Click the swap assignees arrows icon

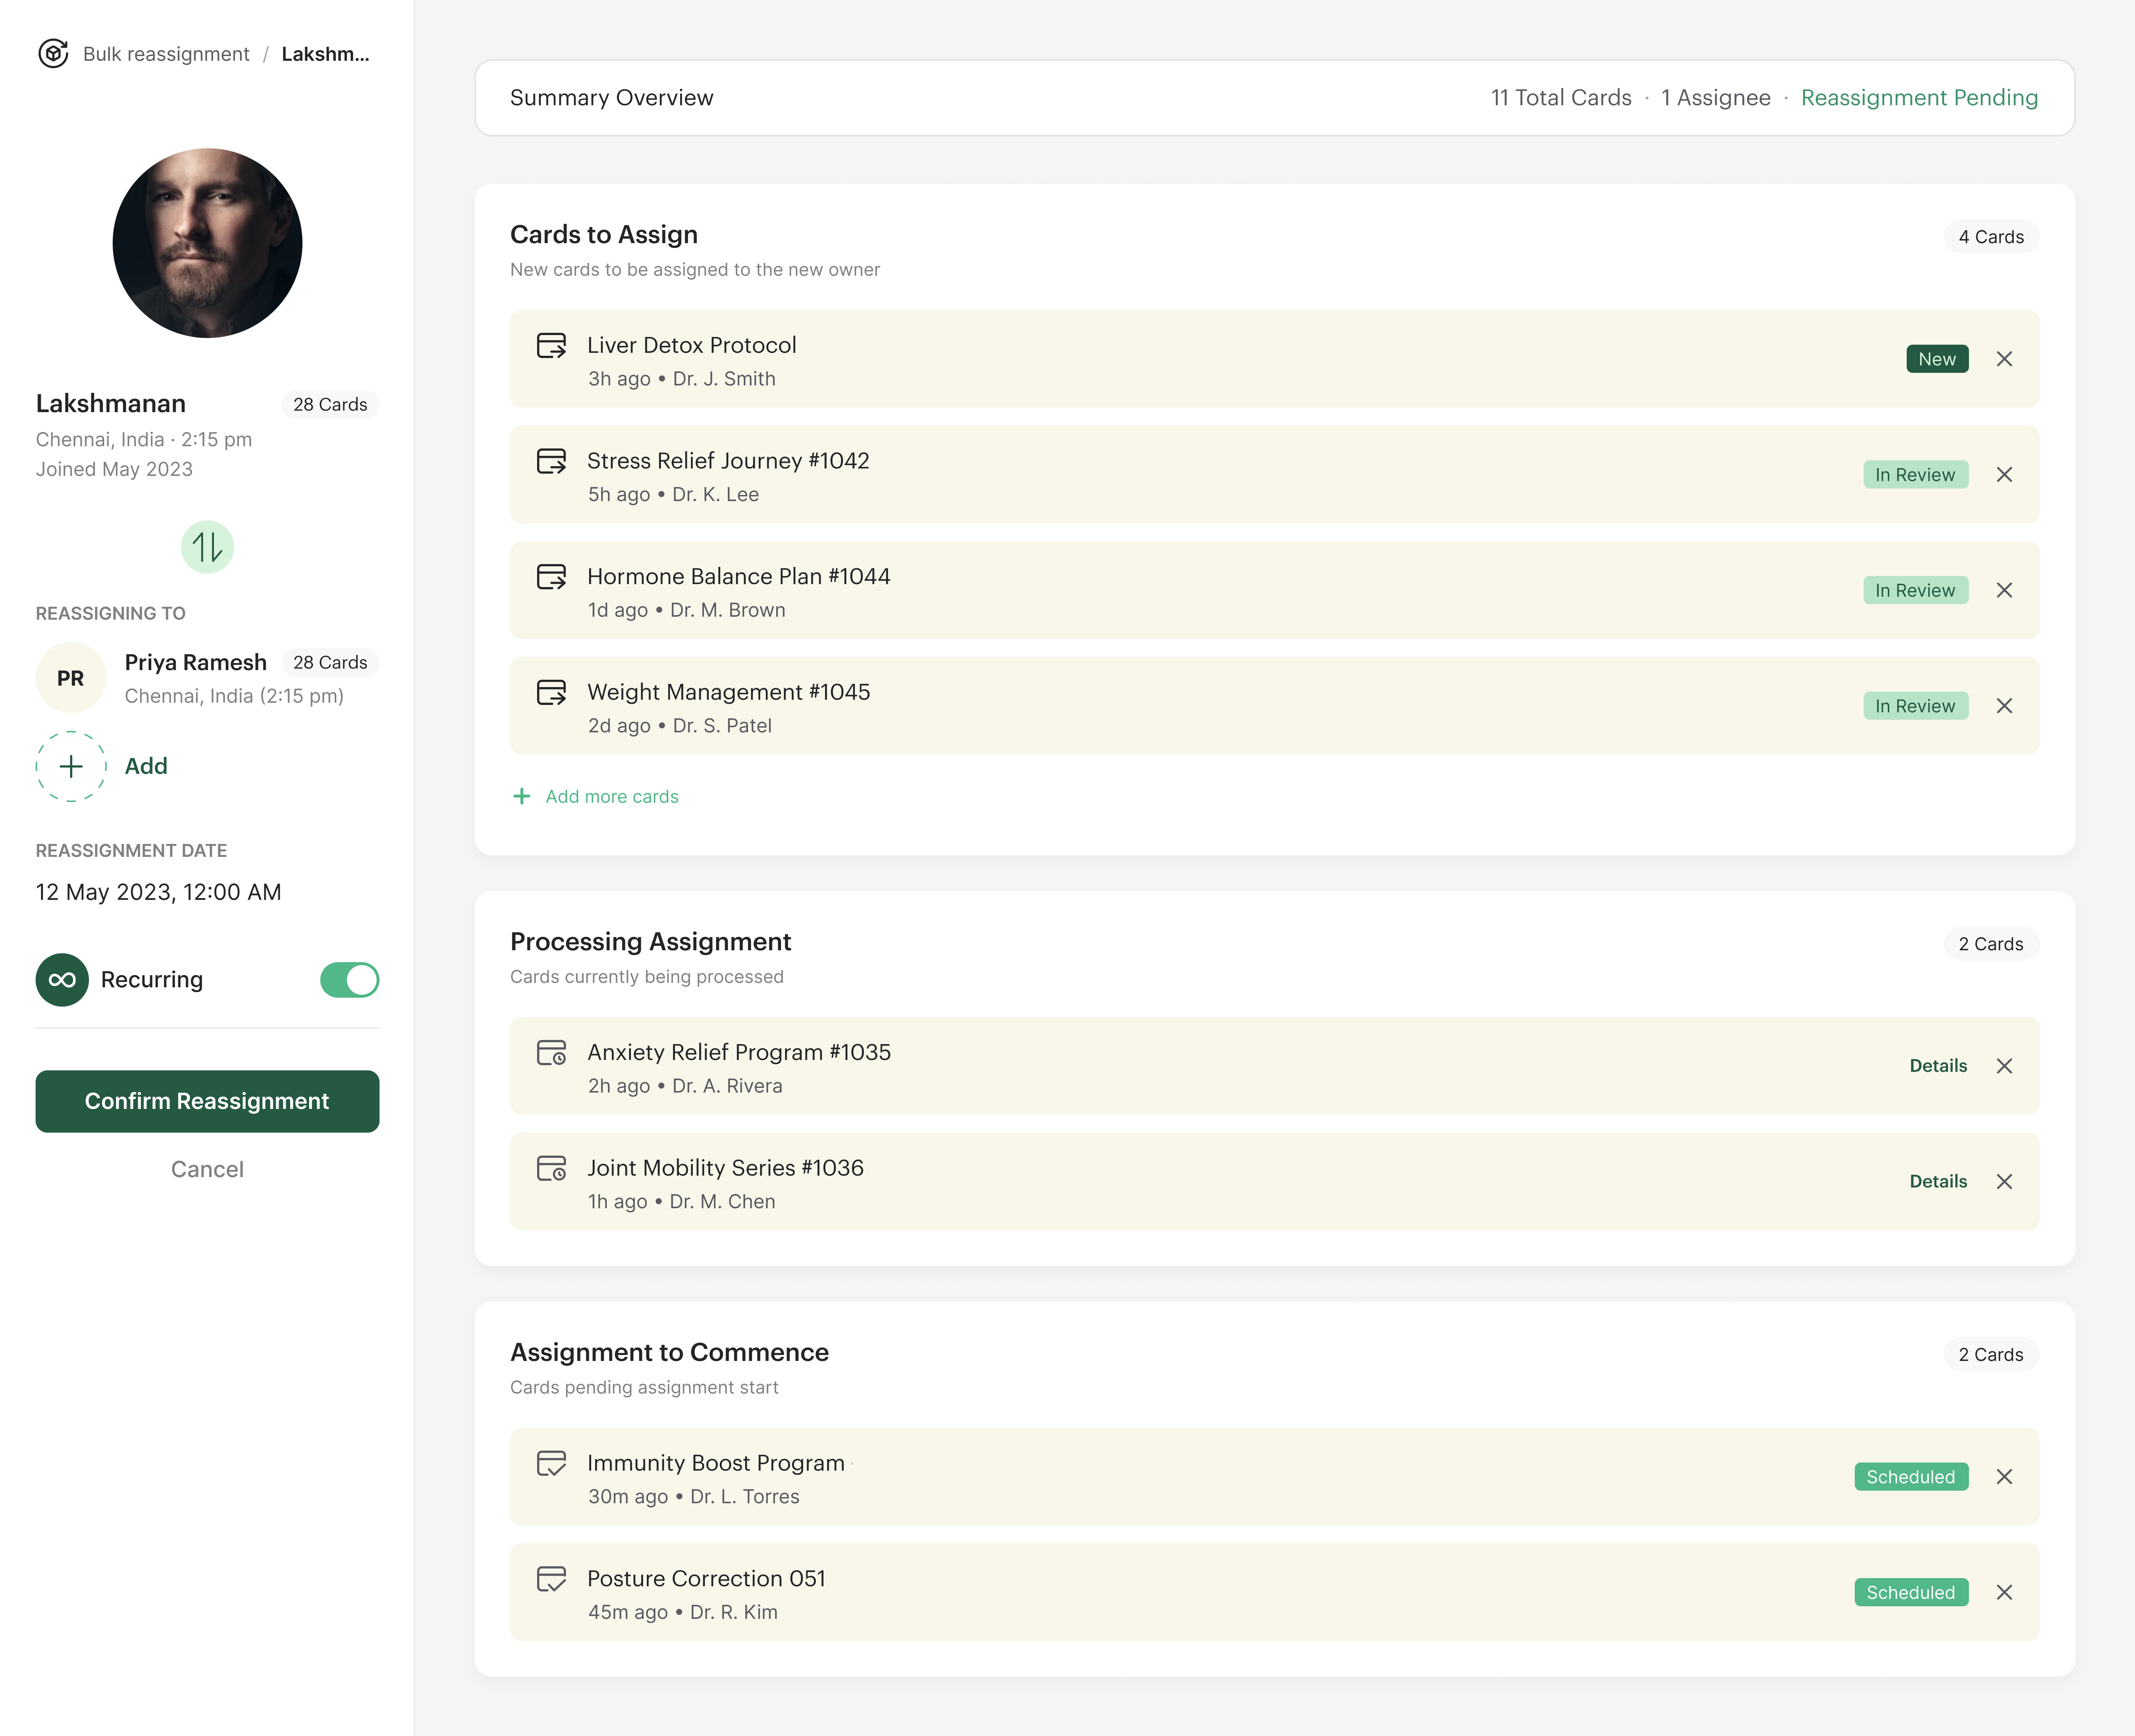click(207, 547)
